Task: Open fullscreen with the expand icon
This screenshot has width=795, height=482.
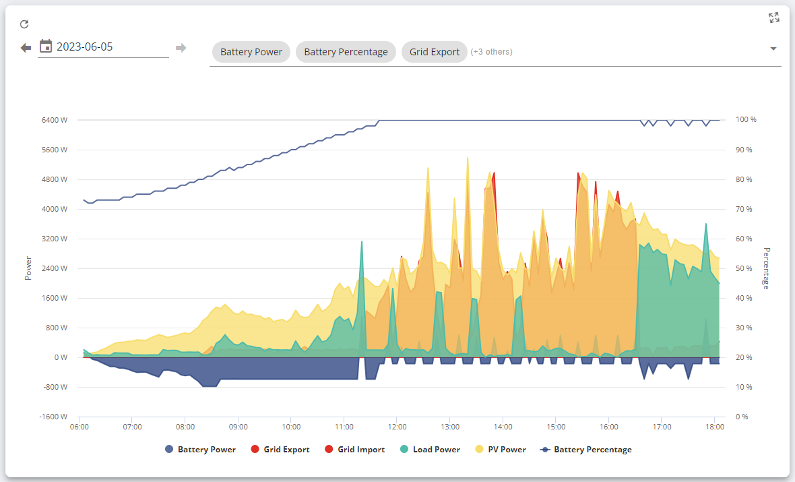Action: coord(773,18)
